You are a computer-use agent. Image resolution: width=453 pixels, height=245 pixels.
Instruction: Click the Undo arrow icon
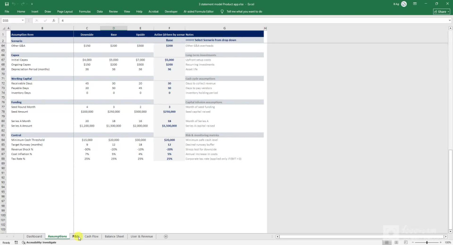[x=13, y=4]
